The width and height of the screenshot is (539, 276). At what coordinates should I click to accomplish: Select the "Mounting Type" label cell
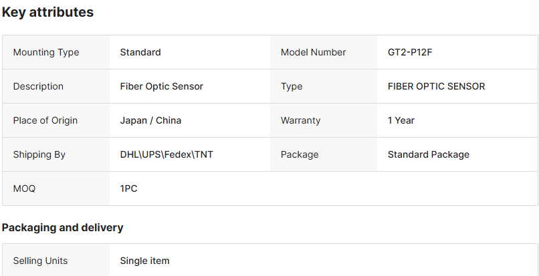tap(45, 52)
